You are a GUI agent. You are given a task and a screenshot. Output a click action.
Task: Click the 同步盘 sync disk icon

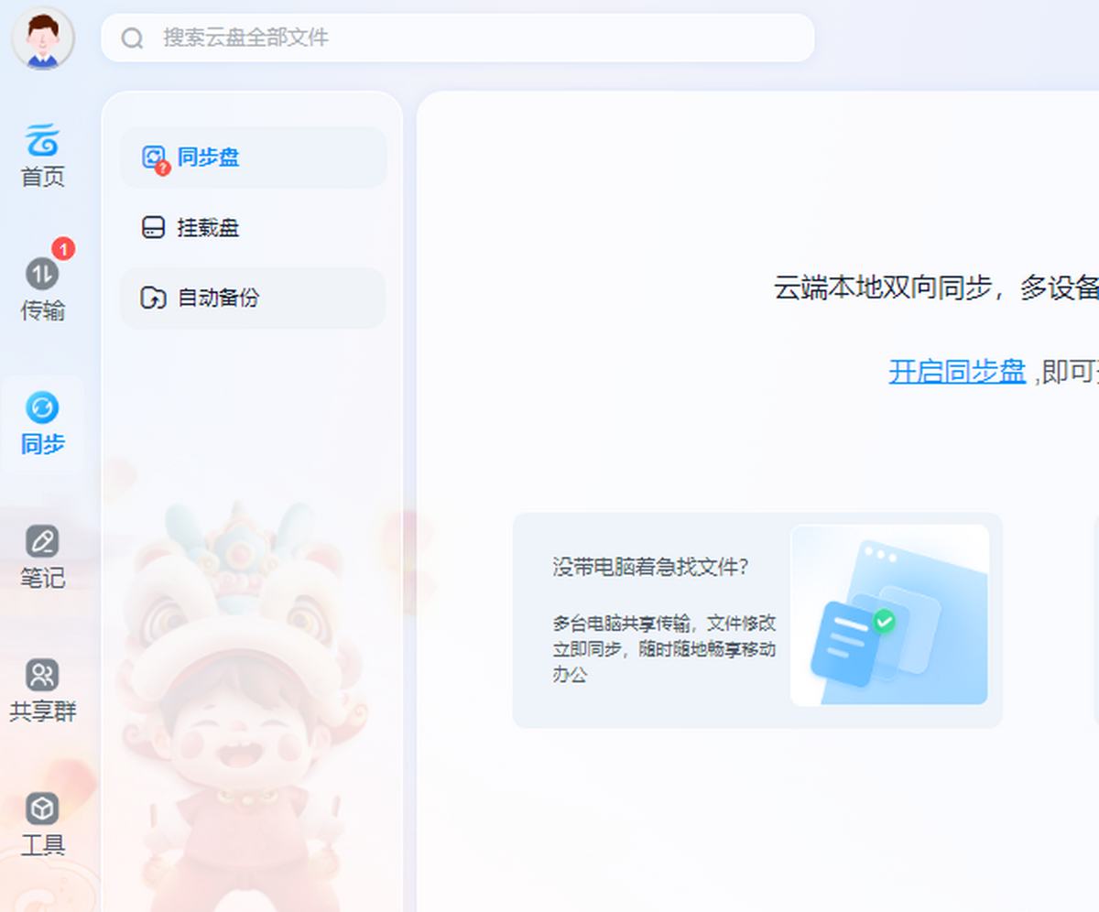[x=153, y=157]
